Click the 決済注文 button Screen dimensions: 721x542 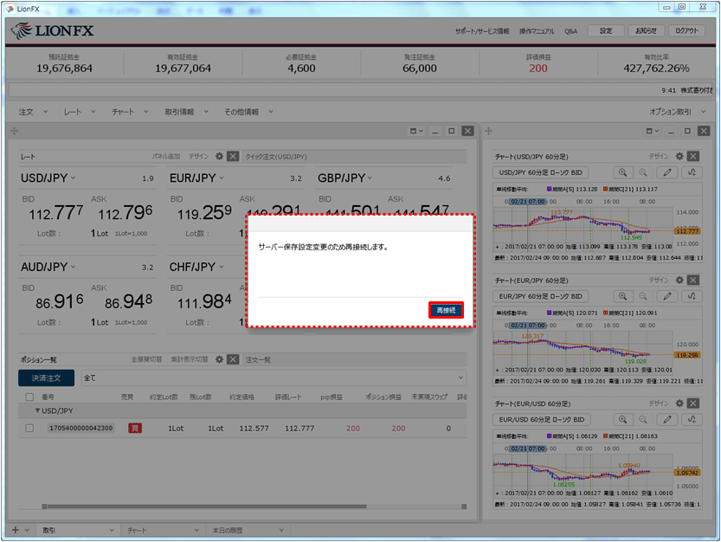click(46, 377)
